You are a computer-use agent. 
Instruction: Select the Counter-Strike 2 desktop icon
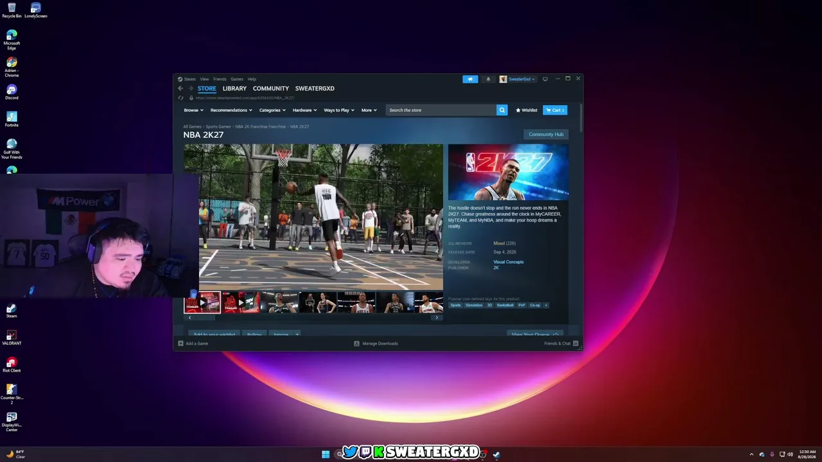(x=12, y=393)
